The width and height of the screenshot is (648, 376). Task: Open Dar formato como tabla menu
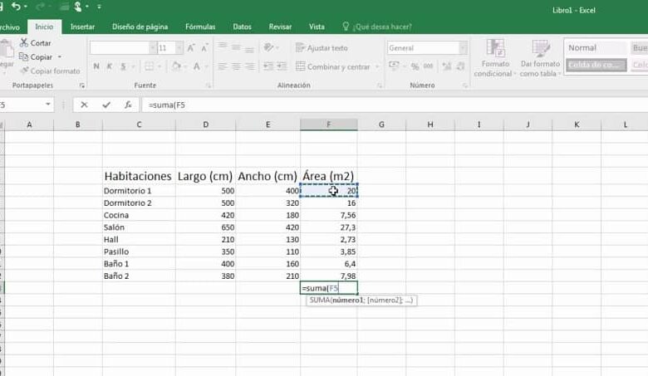[x=540, y=58]
